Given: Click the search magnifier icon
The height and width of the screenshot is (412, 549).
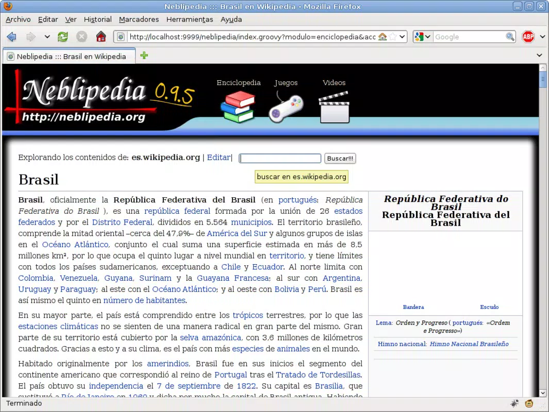Looking at the screenshot, I should click(x=510, y=37).
